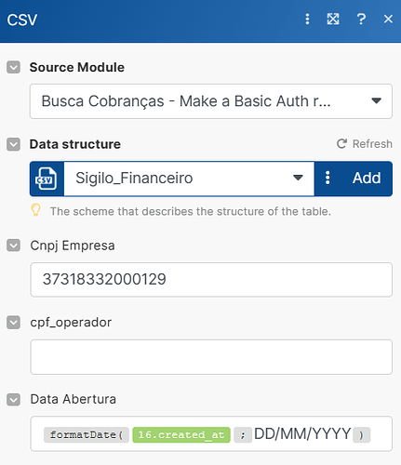Close the CSV panel
The image size is (401, 465).
[388, 20]
